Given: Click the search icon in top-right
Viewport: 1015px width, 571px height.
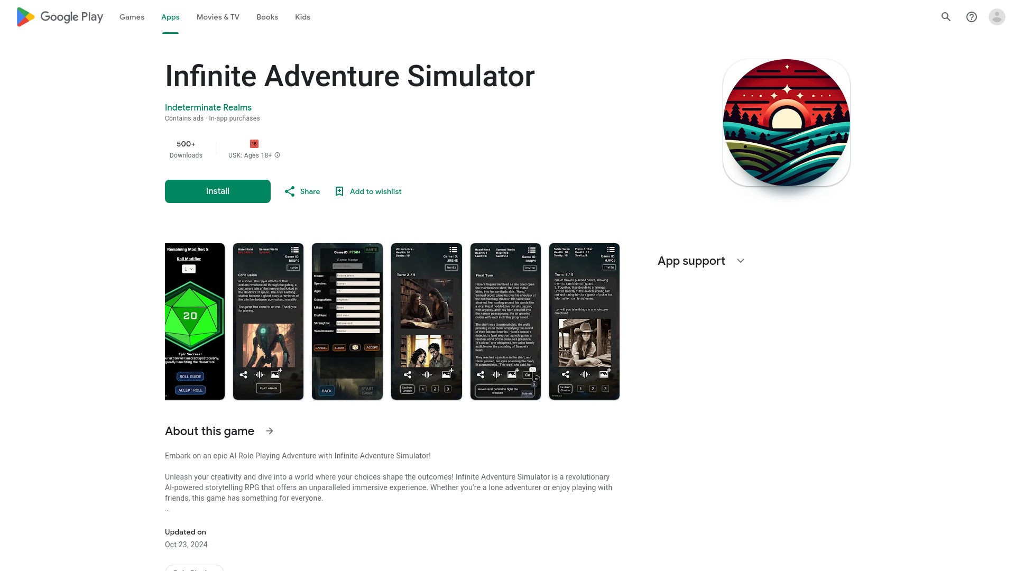Looking at the screenshot, I should (x=946, y=17).
